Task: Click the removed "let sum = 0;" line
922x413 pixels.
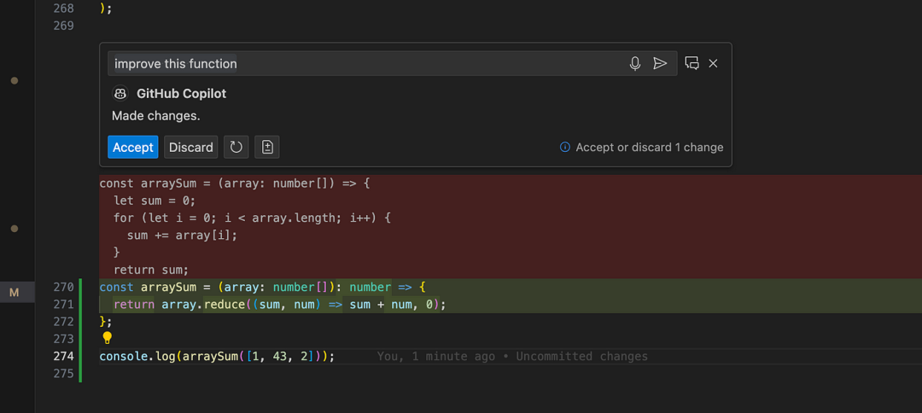Action: point(155,201)
